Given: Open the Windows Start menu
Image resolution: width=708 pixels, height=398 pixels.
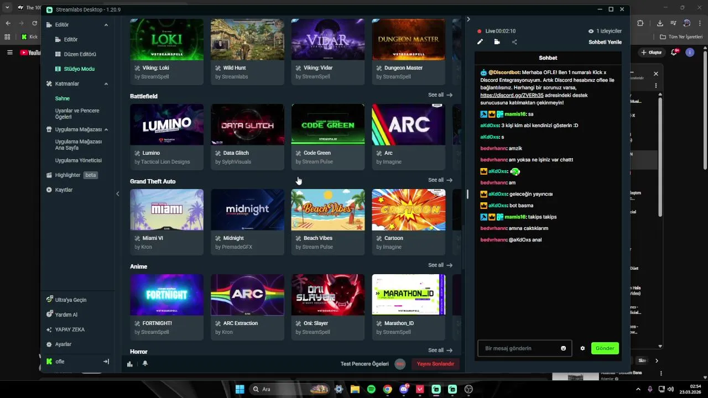Looking at the screenshot, I should point(240,389).
